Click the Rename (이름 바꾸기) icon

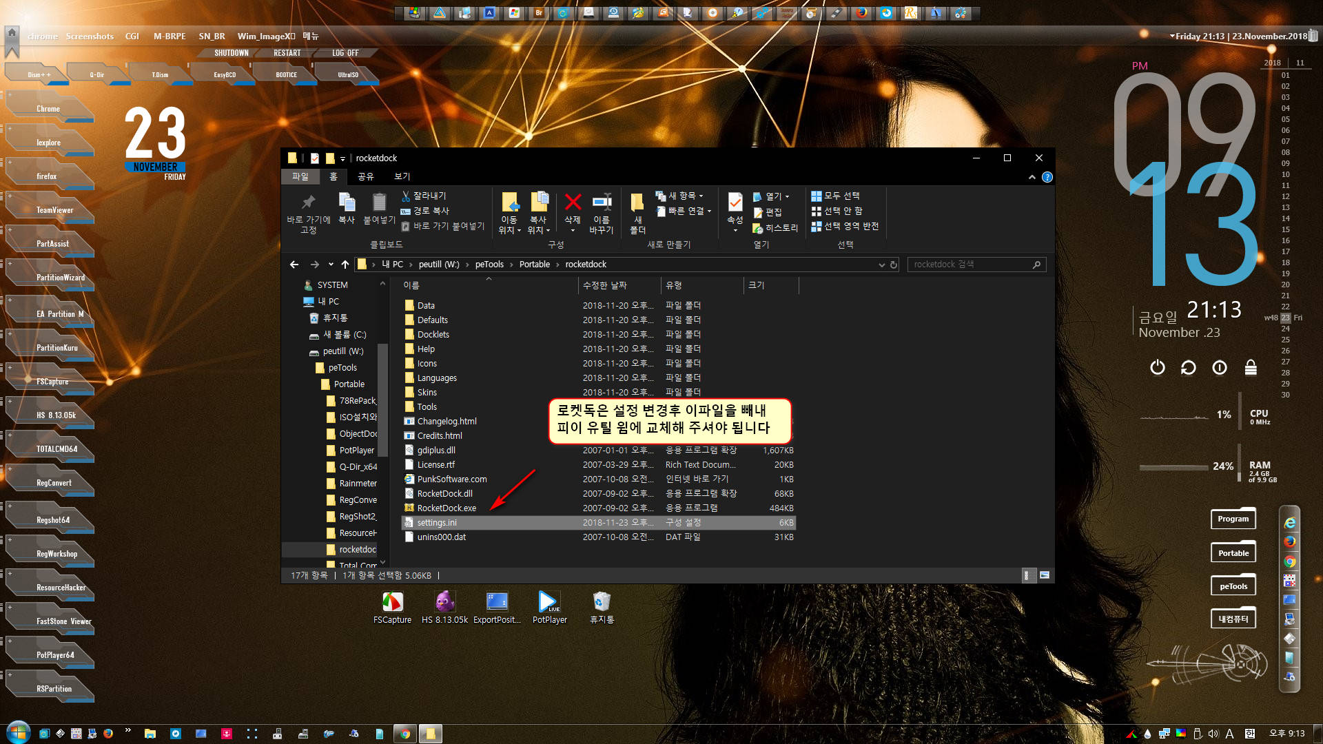pos(602,202)
